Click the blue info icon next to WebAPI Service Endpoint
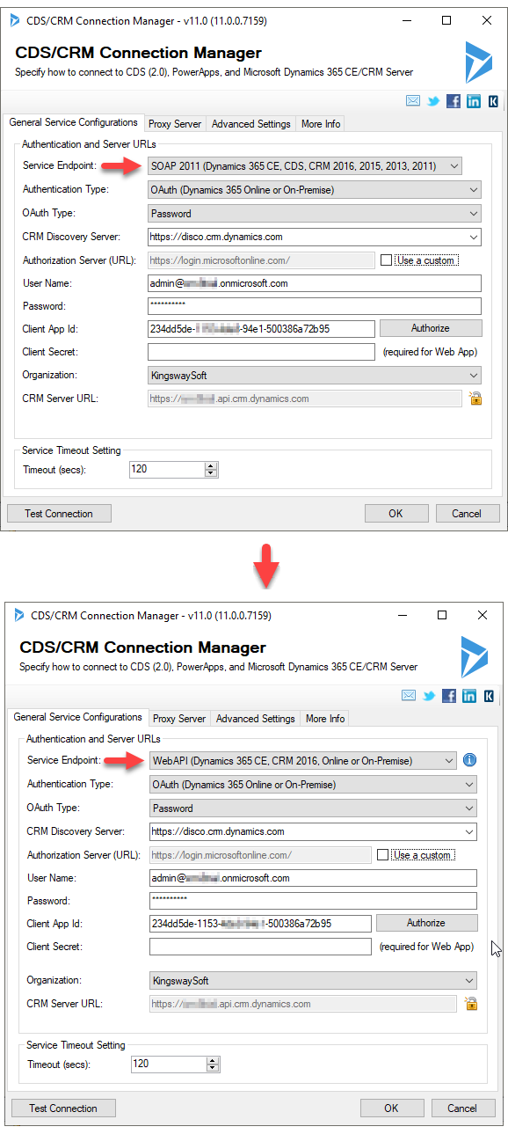The image size is (508, 1134). pos(469,759)
